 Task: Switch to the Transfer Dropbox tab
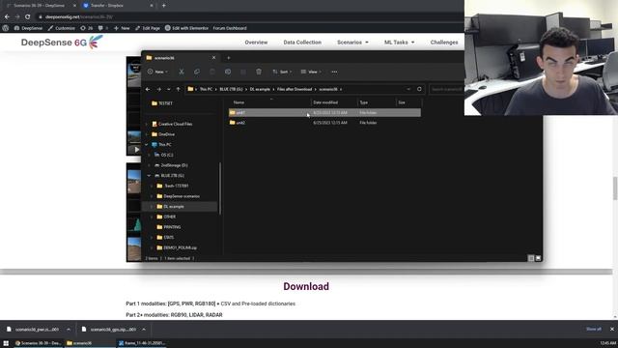pos(118,6)
